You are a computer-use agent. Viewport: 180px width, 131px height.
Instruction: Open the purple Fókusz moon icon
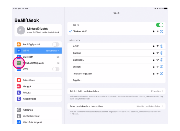[x=19, y=93]
